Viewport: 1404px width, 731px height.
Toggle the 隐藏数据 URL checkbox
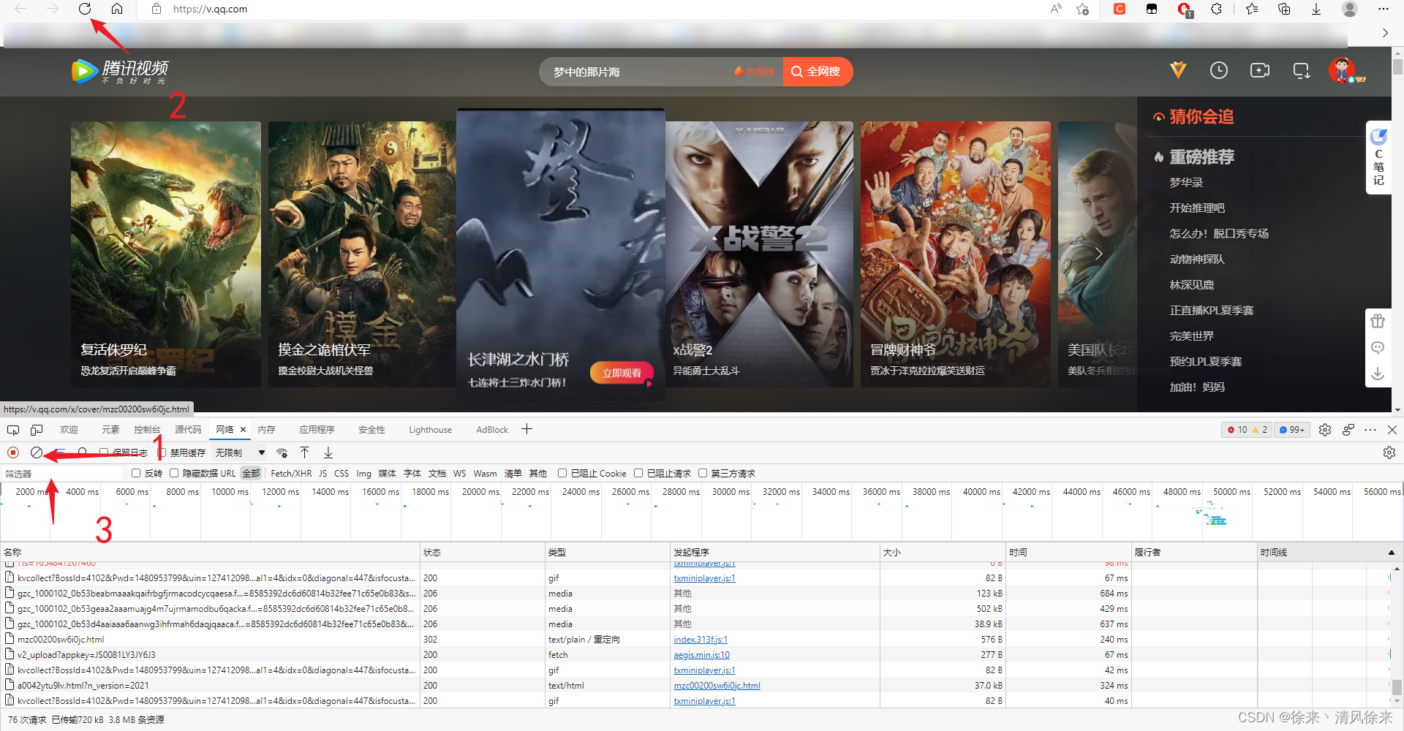[x=174, y=473]
